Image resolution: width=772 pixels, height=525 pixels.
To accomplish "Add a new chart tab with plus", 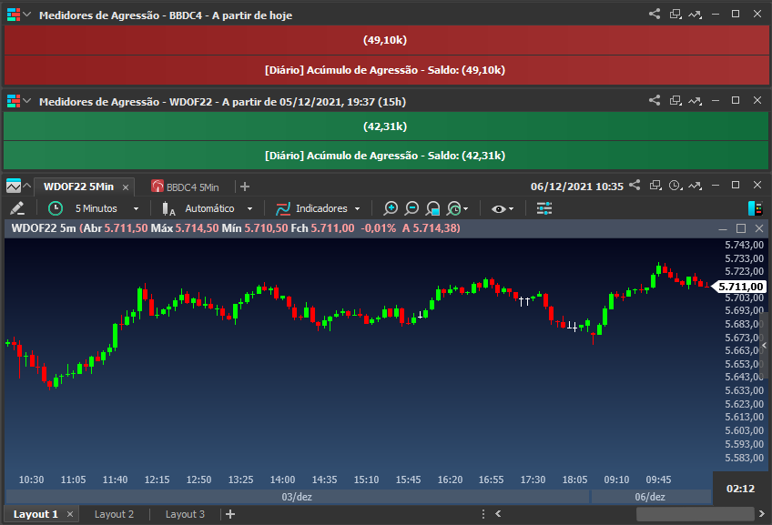I will 245,187.
